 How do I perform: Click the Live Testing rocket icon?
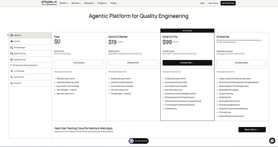[11, 71]
